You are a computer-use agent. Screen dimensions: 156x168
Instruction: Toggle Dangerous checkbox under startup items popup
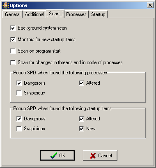[x=19, y=119]
